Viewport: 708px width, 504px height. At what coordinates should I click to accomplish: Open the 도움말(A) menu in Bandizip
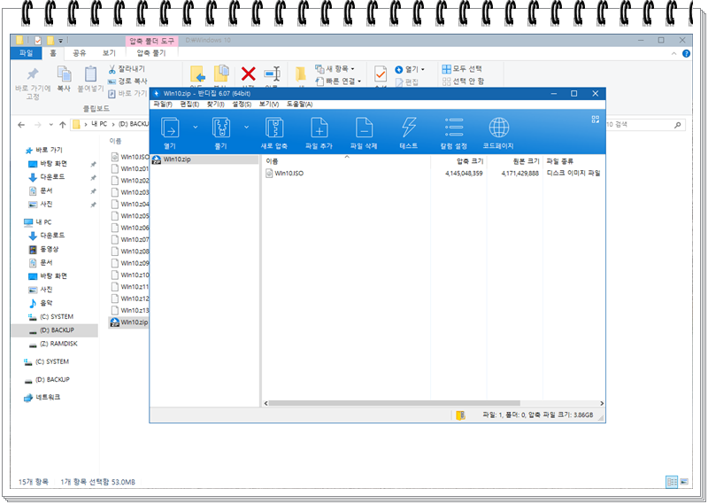point(299,105)
